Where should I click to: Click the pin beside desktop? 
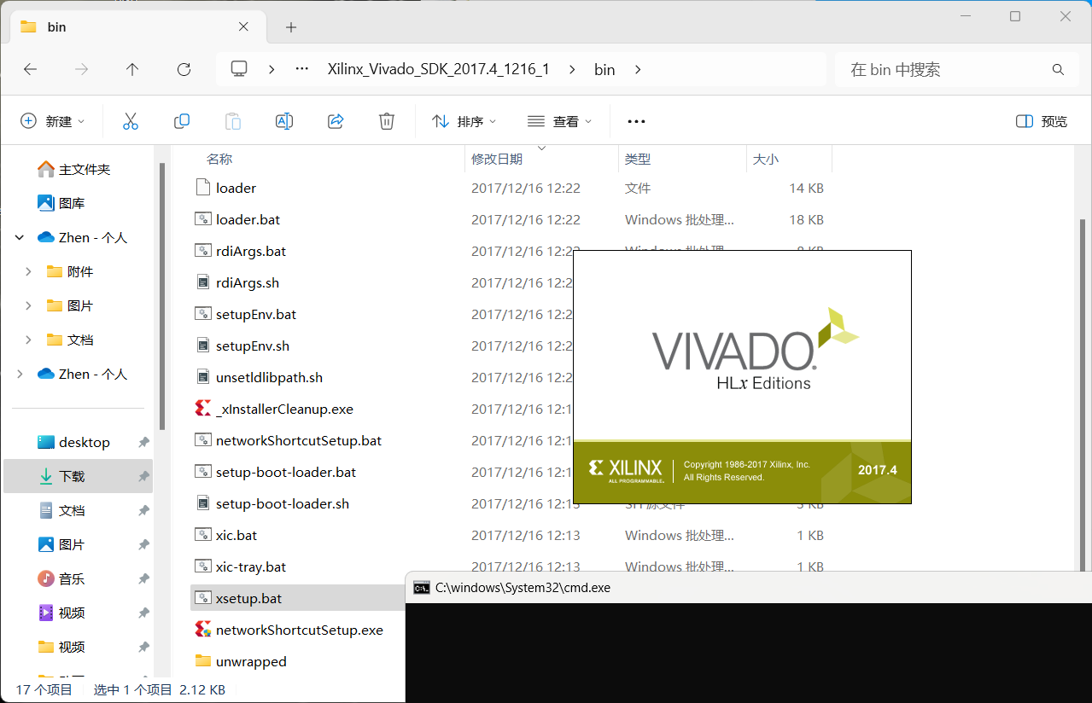(x=143, y=442)
